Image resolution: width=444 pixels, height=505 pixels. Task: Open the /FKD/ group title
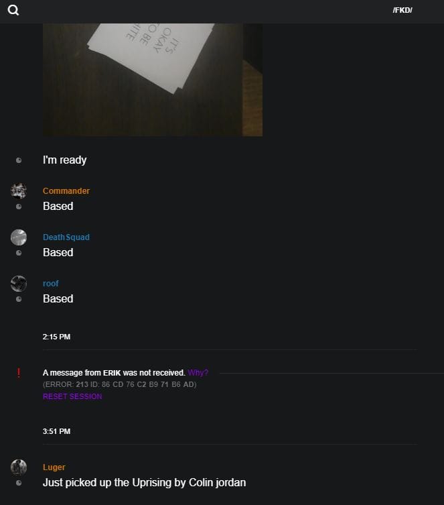pyautogui.click(x=402, y=10)
